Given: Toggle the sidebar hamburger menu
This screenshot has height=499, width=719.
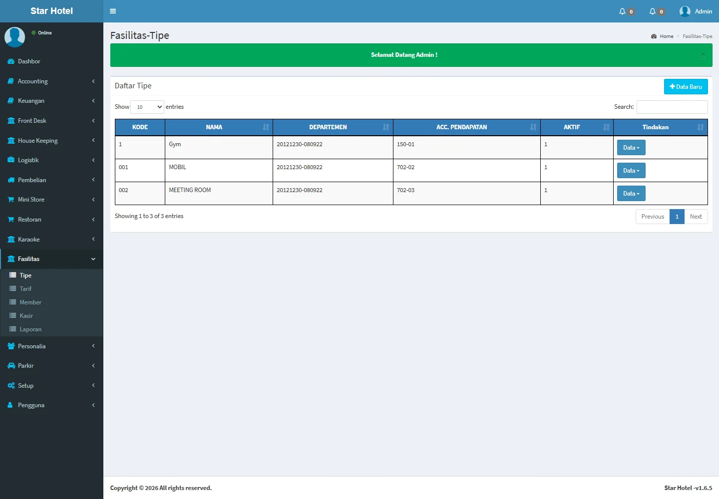Looking at the screenshot, I should (x=113, y=11).
